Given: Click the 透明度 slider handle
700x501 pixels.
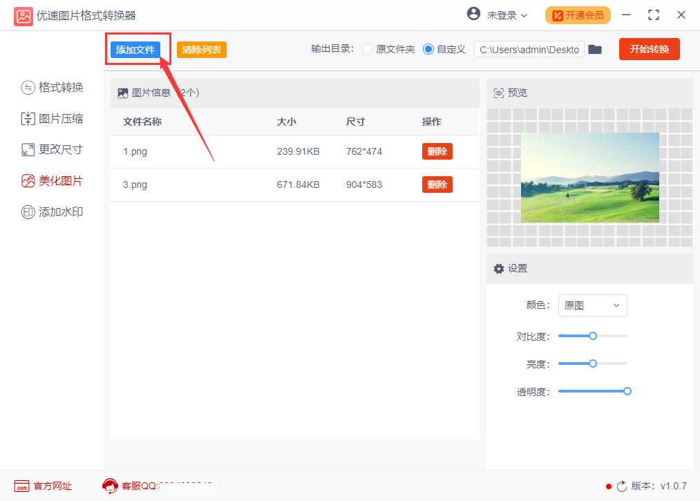Looking at the screenshot, I should click(x=627, y=391).
